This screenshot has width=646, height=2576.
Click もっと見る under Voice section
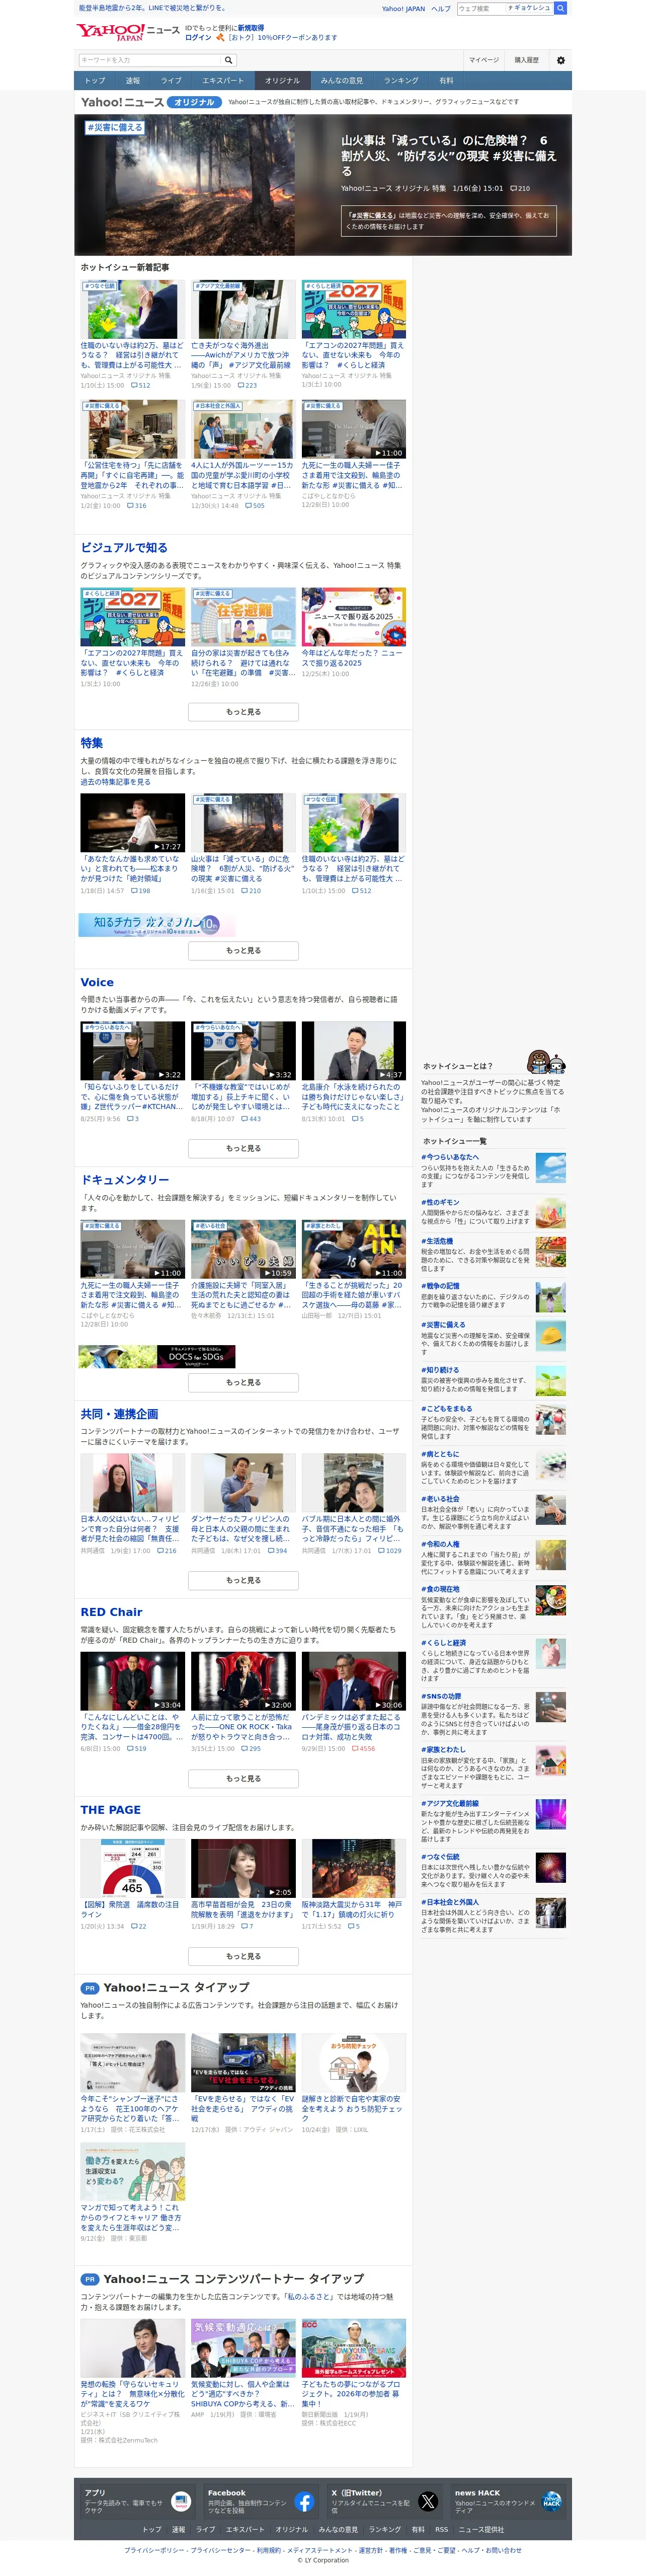tap(243, 1148)
